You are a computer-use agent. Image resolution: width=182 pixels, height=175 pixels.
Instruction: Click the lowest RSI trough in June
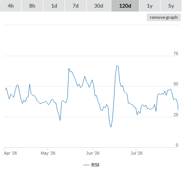111,127
